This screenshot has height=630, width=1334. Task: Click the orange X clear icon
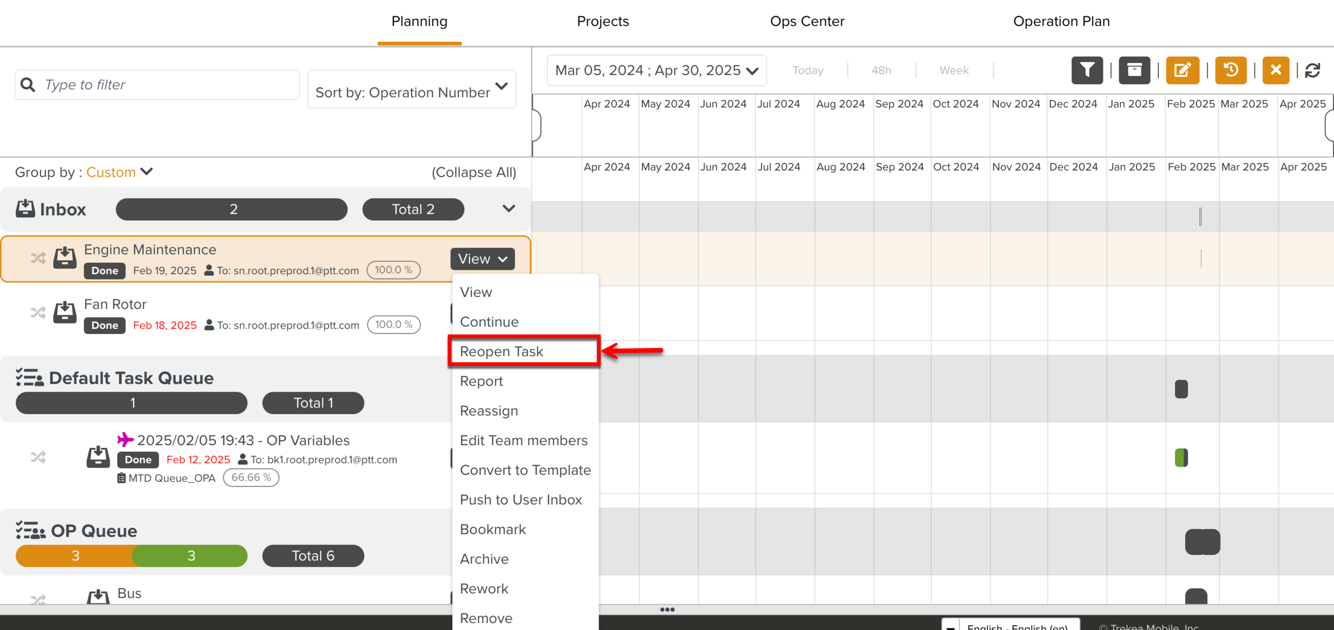coord(1275,70)
